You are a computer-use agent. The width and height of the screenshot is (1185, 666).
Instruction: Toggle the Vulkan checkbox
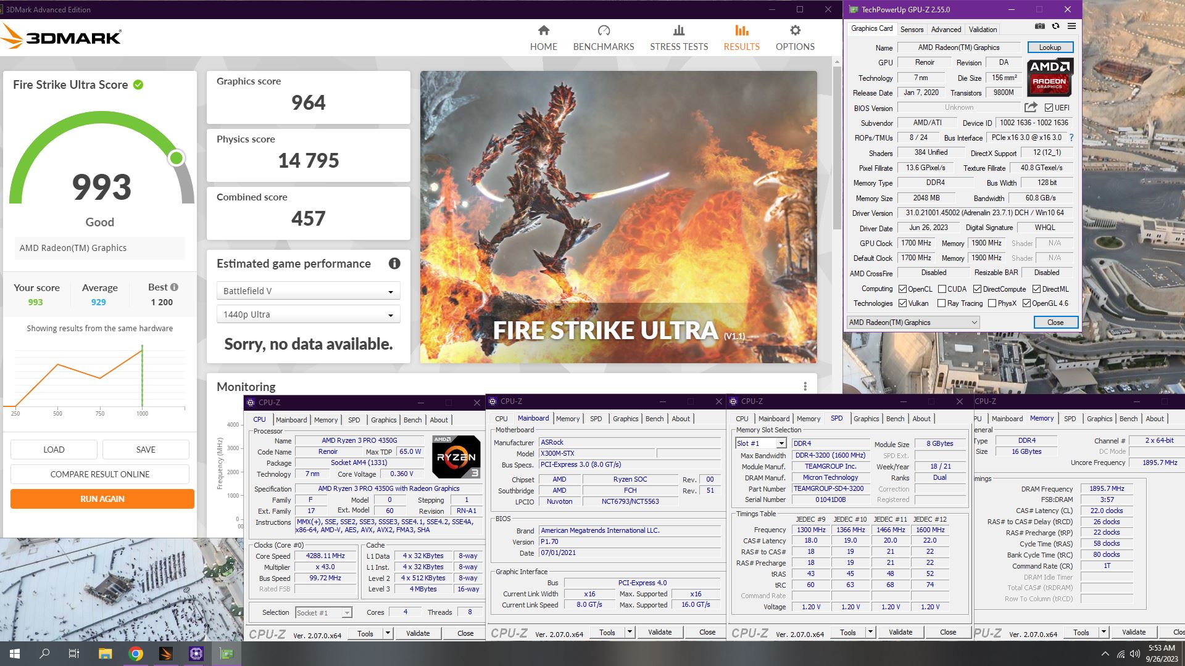pos(902,303)
